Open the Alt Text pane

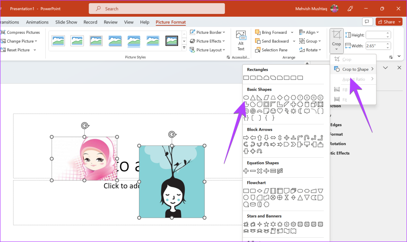pyautogui.click(x=241, y=41)
